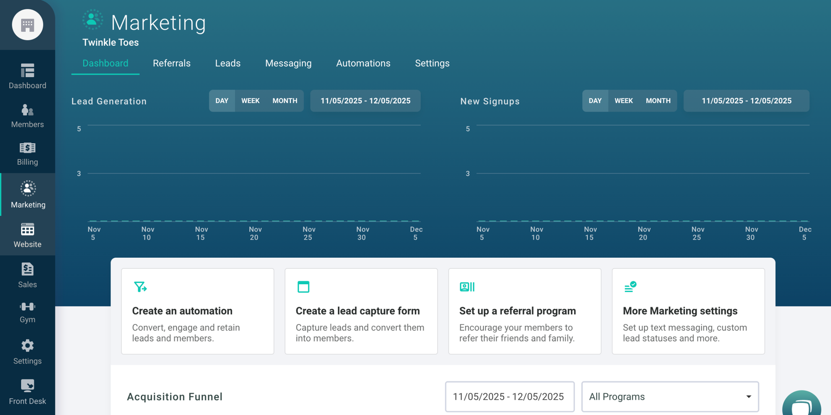Switch New Signups chart to MONTH view
This screenshot has width=831, height=415.
[658, 100]
